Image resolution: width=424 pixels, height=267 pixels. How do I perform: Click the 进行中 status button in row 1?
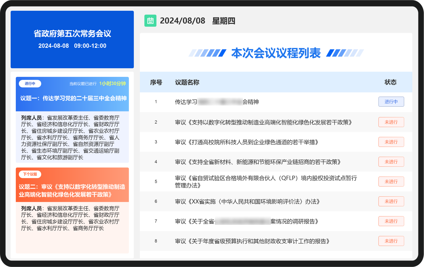coord(391,102)
